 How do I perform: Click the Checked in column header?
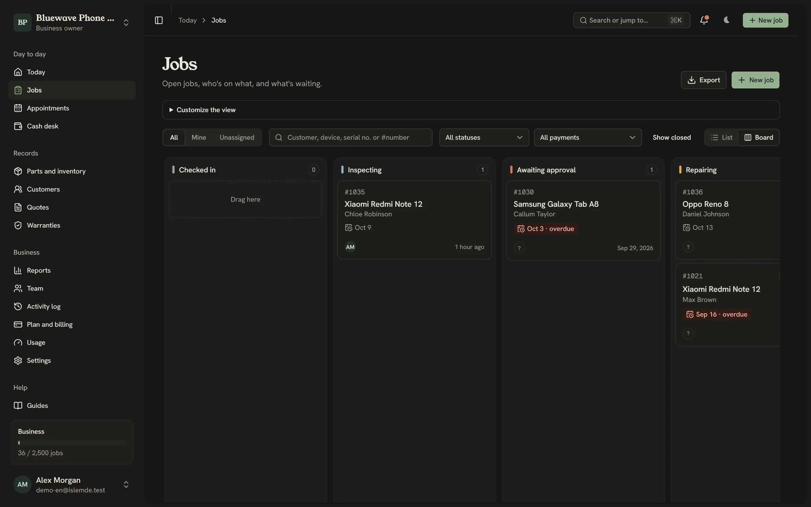coord(245,170)
